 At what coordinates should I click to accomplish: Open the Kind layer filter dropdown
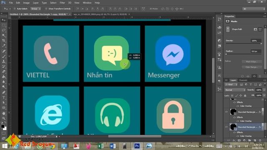[231, 85]
